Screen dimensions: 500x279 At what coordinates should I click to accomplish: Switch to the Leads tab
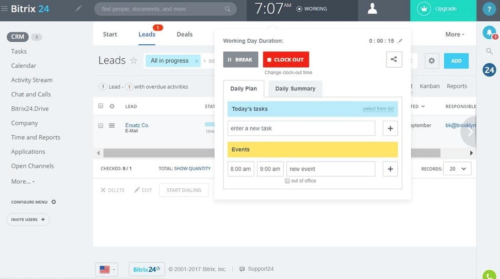pyautogui.click(x=147, y=35)
